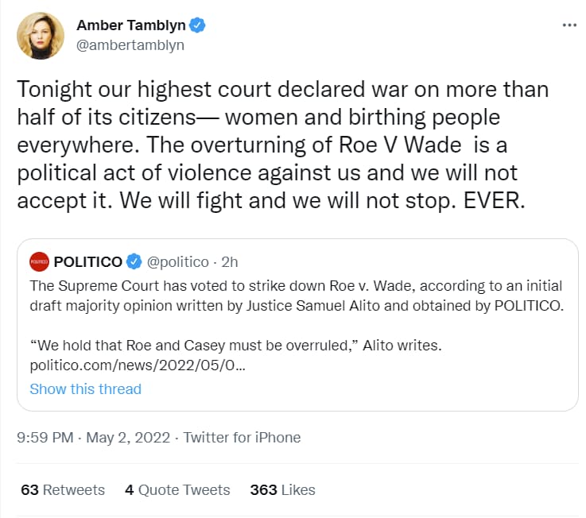Click the main tweet text body
586x518 pixels.
pos(283,145)
